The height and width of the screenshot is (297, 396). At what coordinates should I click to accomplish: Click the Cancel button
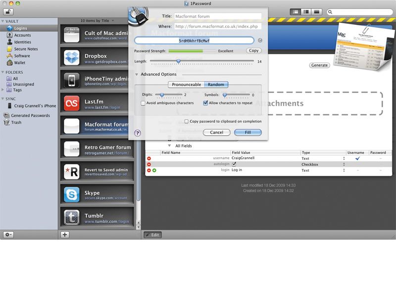tap(216, 132)
